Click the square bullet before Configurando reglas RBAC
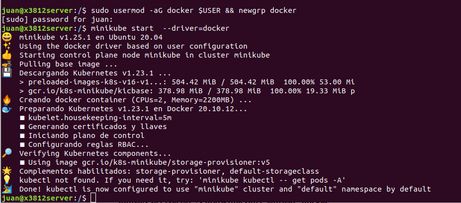The width and height of the screenshot is (461, 203). tap(22, 144)
